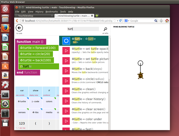Click the Firefox URL address bar

[x=69, y=21]
